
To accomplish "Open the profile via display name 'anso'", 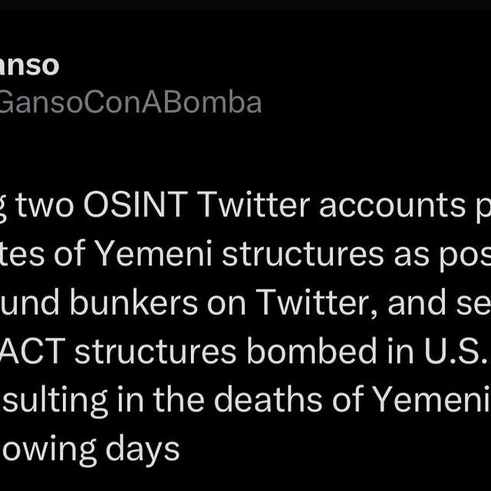I will (x=29, y=66).
